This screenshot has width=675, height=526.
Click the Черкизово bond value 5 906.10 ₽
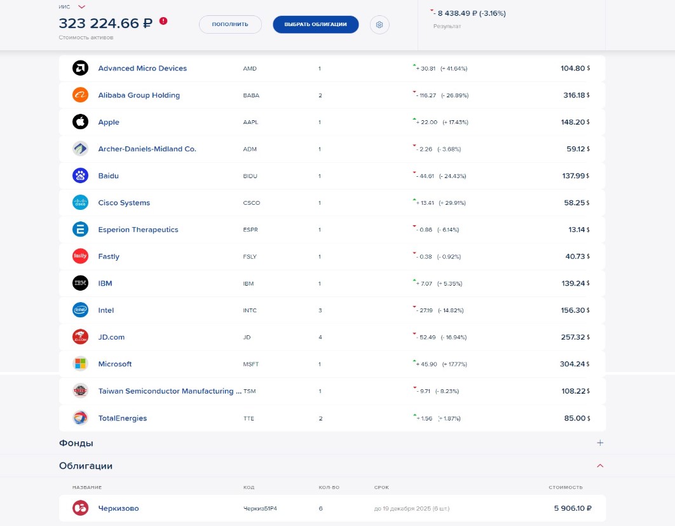tap(573, 508)
